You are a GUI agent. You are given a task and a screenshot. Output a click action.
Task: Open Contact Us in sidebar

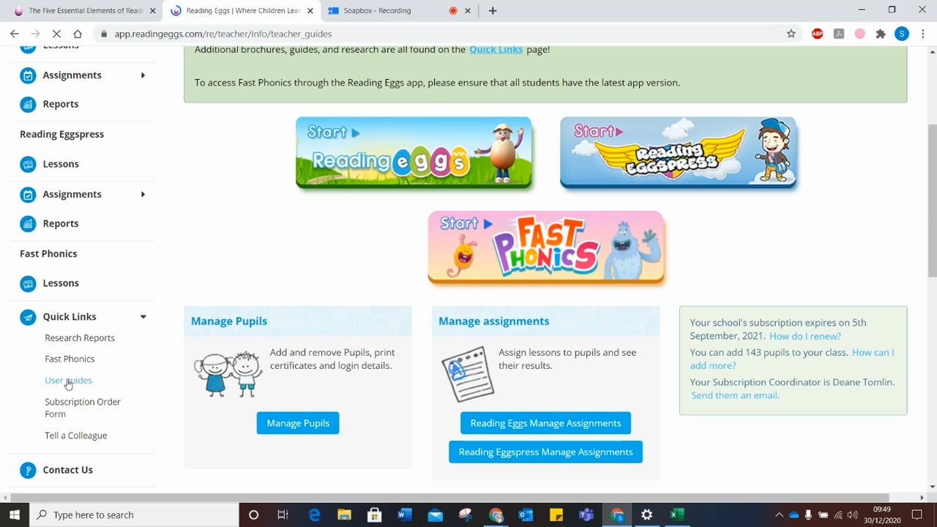67,470
